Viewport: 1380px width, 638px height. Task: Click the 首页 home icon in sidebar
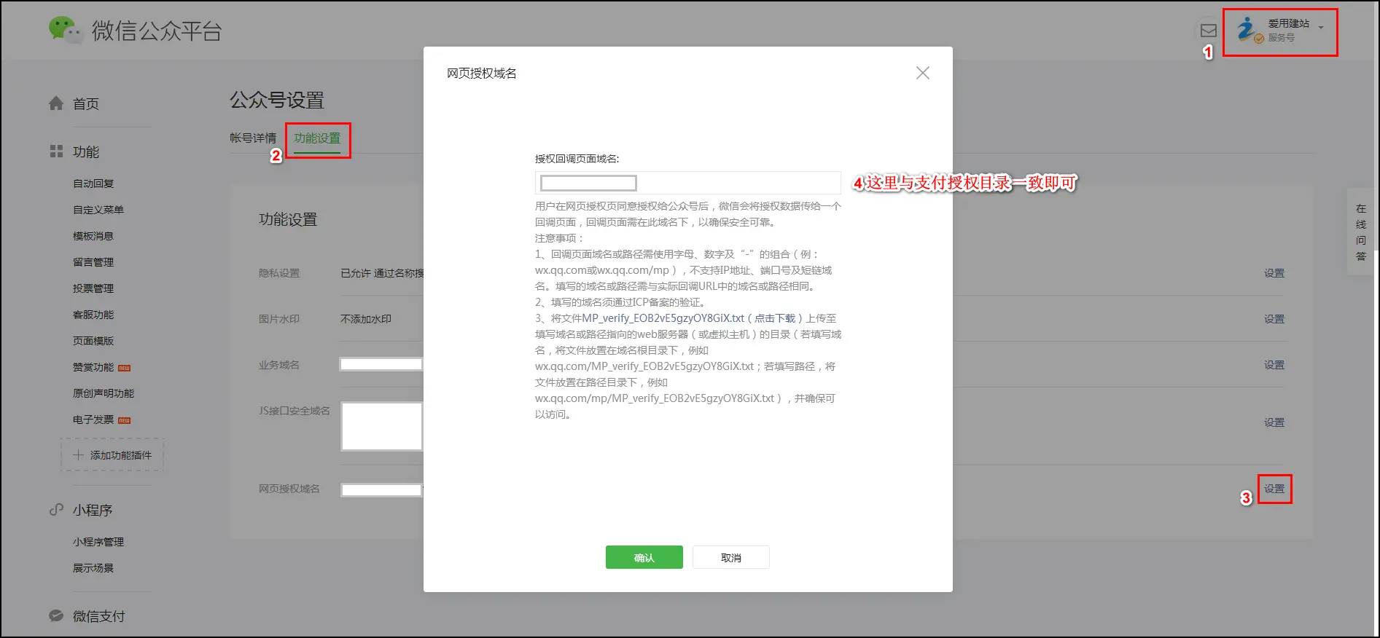(x=56, y=103)
